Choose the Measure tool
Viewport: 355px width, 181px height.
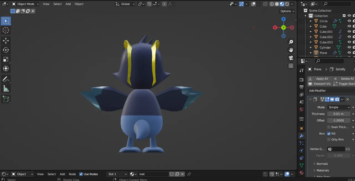[x=6, y=89]
